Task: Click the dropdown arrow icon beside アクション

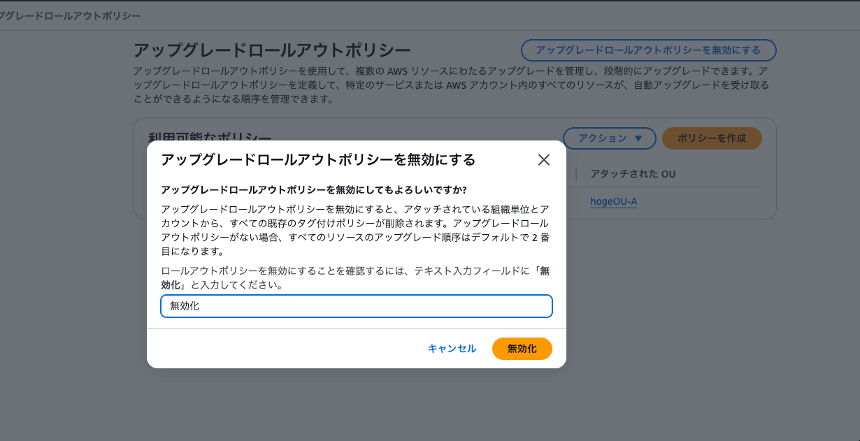Action: point(637,138)
